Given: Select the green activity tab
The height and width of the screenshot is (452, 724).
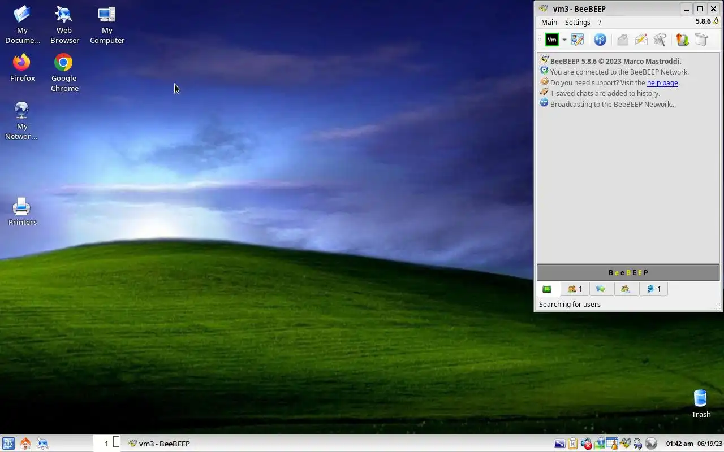Looking at the screenshot, I should [548, 289].
